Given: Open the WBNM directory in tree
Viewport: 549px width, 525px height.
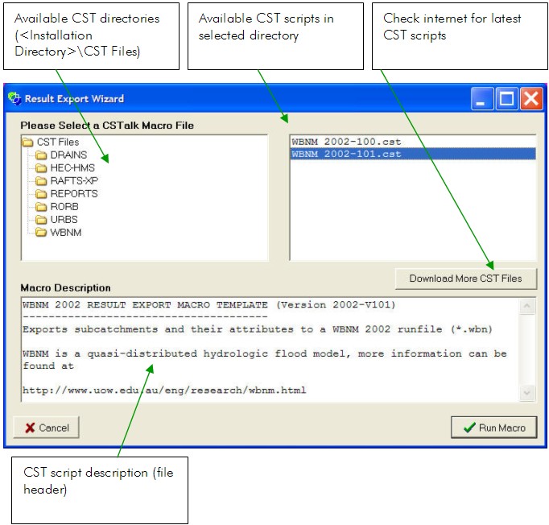Looking at the screenshot, I should pyautogui.click(x=65, y=233).
